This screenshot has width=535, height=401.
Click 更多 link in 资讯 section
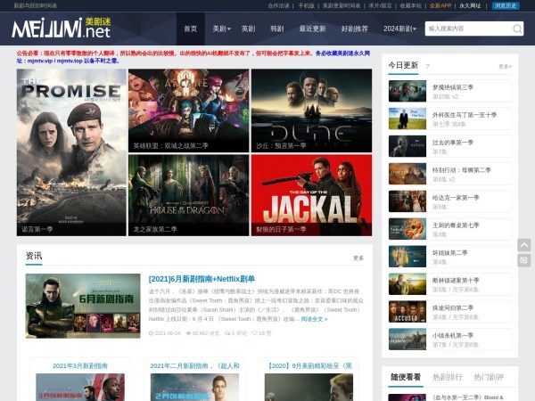click(358, 258)
